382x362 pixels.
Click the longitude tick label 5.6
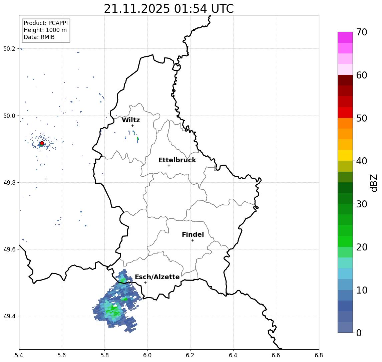click(62, 355)
